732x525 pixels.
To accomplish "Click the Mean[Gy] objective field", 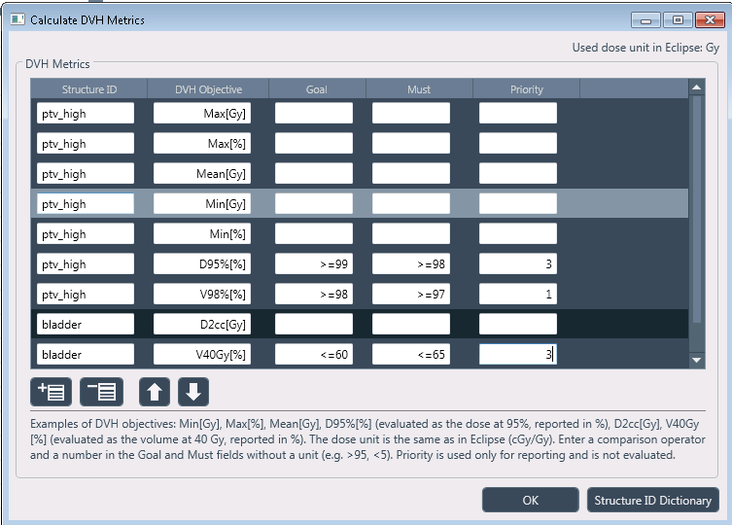I will tap(202, 174).
